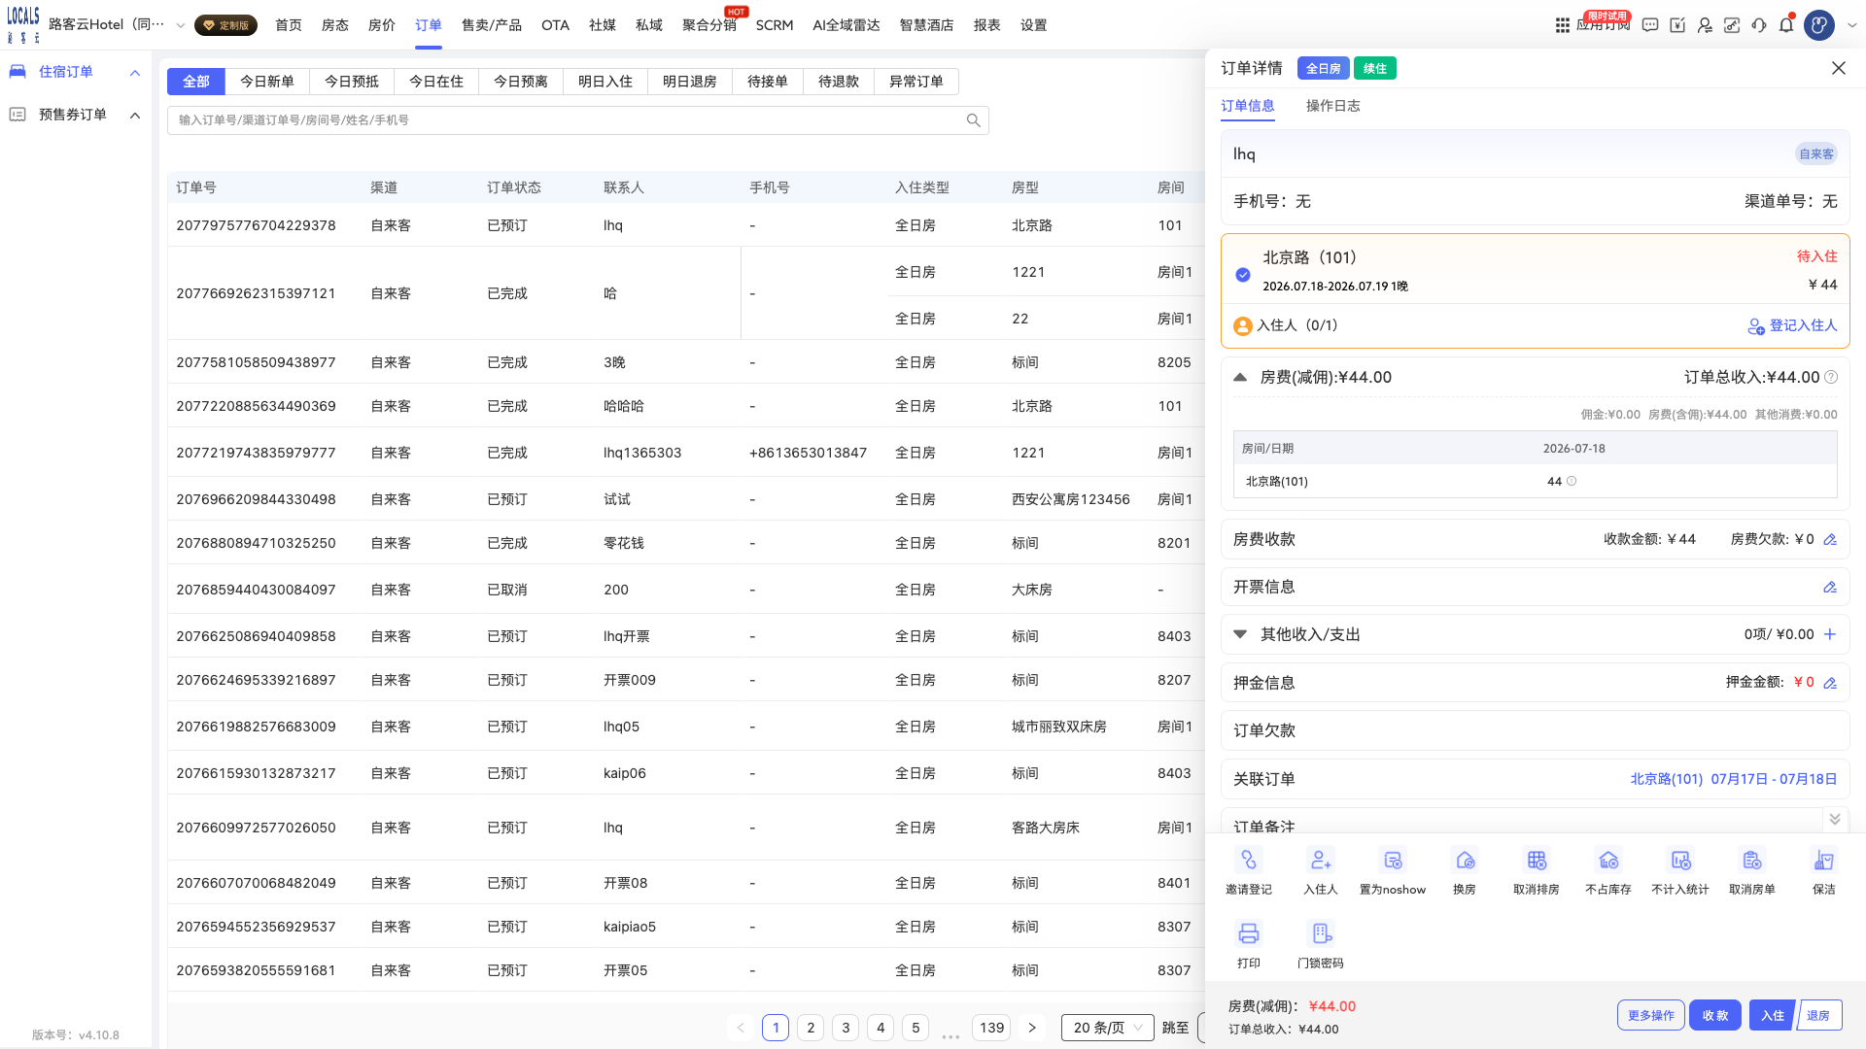Click the 门锁密码 door lock password icon
Screen dimensions: 1866x1049
pos(1321,934)
